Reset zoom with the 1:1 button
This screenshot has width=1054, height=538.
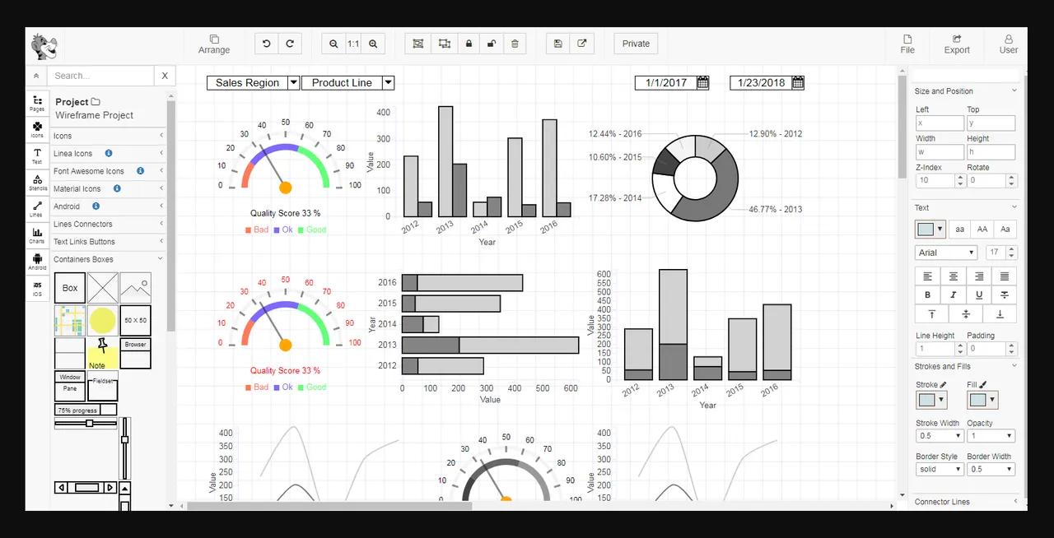tap(353, 44)
